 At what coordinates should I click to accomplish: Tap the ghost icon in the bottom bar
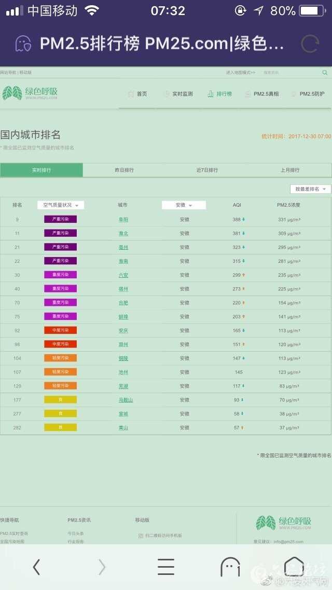point(230,567)
